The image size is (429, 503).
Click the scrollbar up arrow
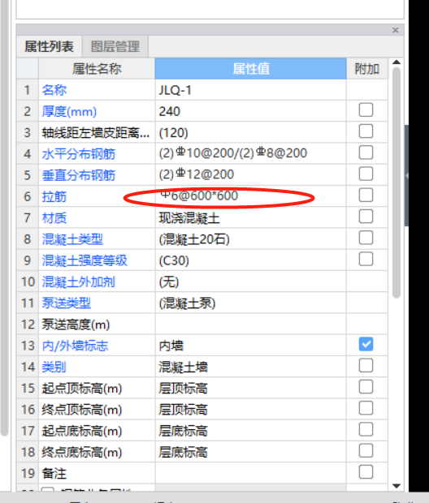[x=396, y=62]
